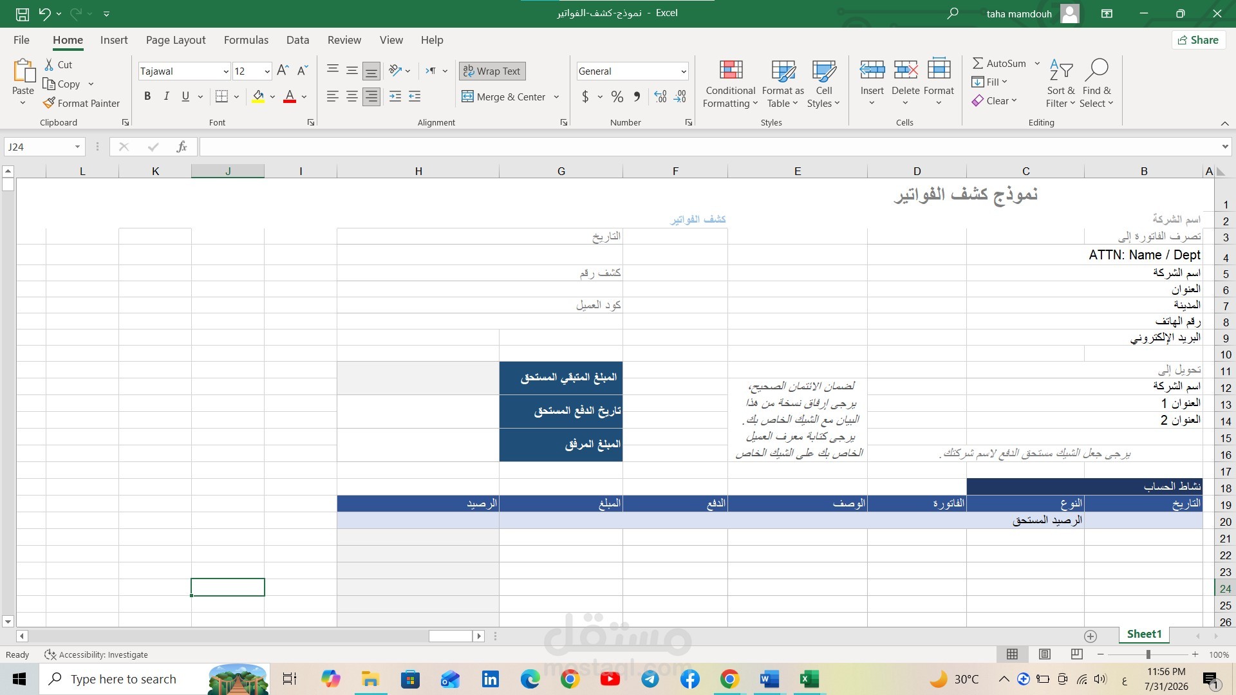Open the Fill menu
The width and height of the screenshot is (1236, 695).
click(989, 82)
